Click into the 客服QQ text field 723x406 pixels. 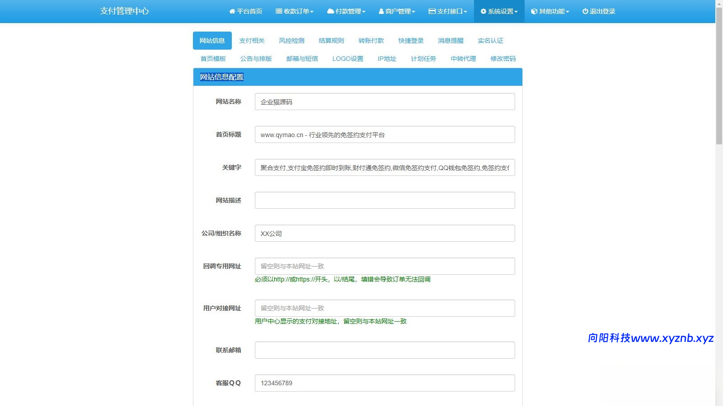tap(385, 383)
